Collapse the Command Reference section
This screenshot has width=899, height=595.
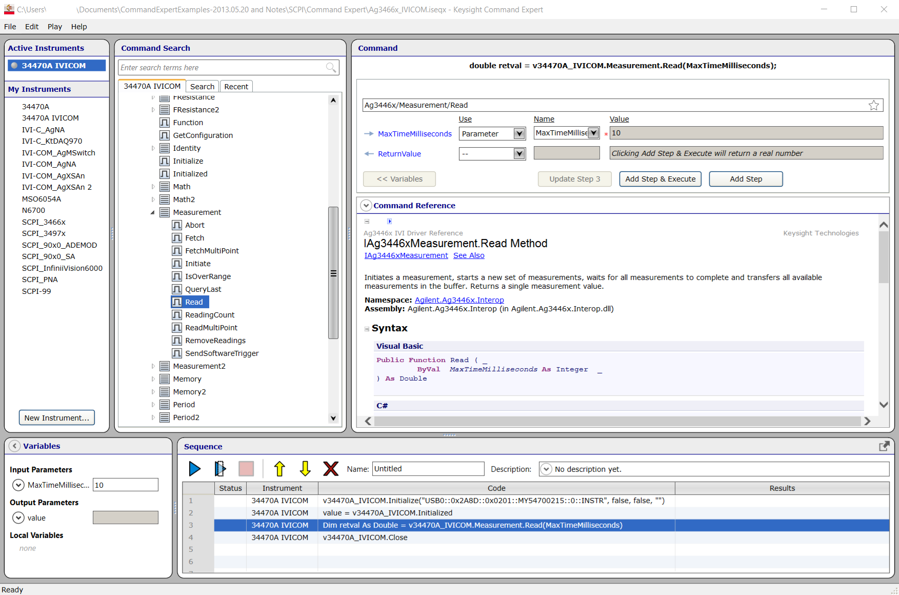coord(366,206)
